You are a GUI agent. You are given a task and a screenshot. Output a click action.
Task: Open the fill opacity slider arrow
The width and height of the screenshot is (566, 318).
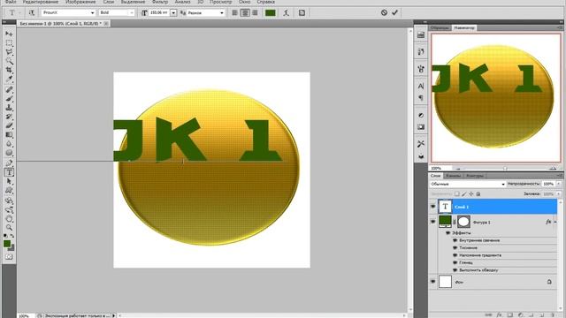coord(559,194)
